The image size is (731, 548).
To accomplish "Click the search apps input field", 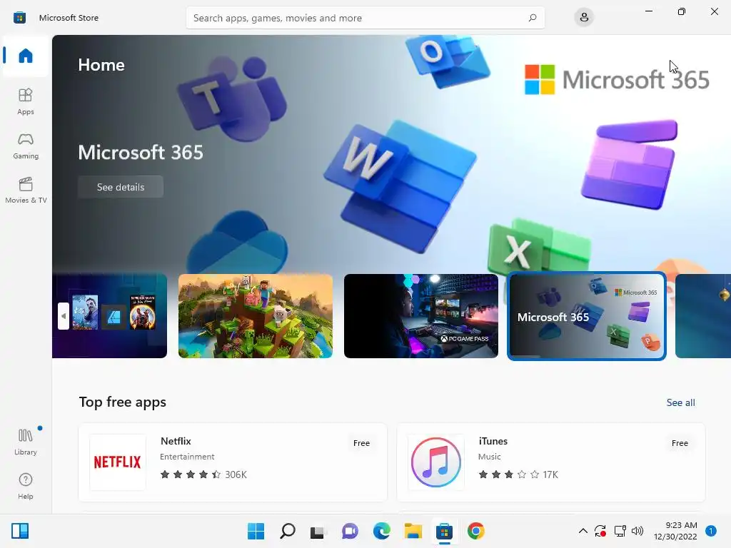I will coord(365,18).
